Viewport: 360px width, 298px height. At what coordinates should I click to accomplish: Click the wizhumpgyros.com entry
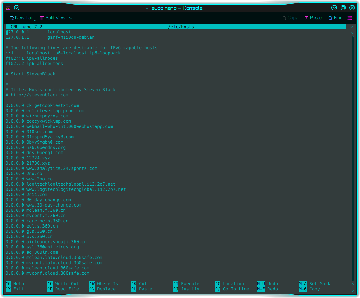[x=47, y=116]
